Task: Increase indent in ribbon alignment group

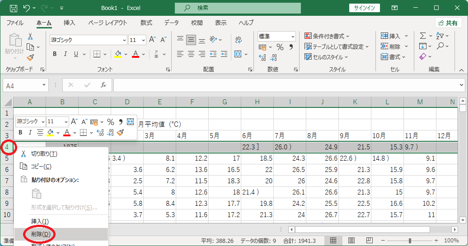Action: point(224,54)
